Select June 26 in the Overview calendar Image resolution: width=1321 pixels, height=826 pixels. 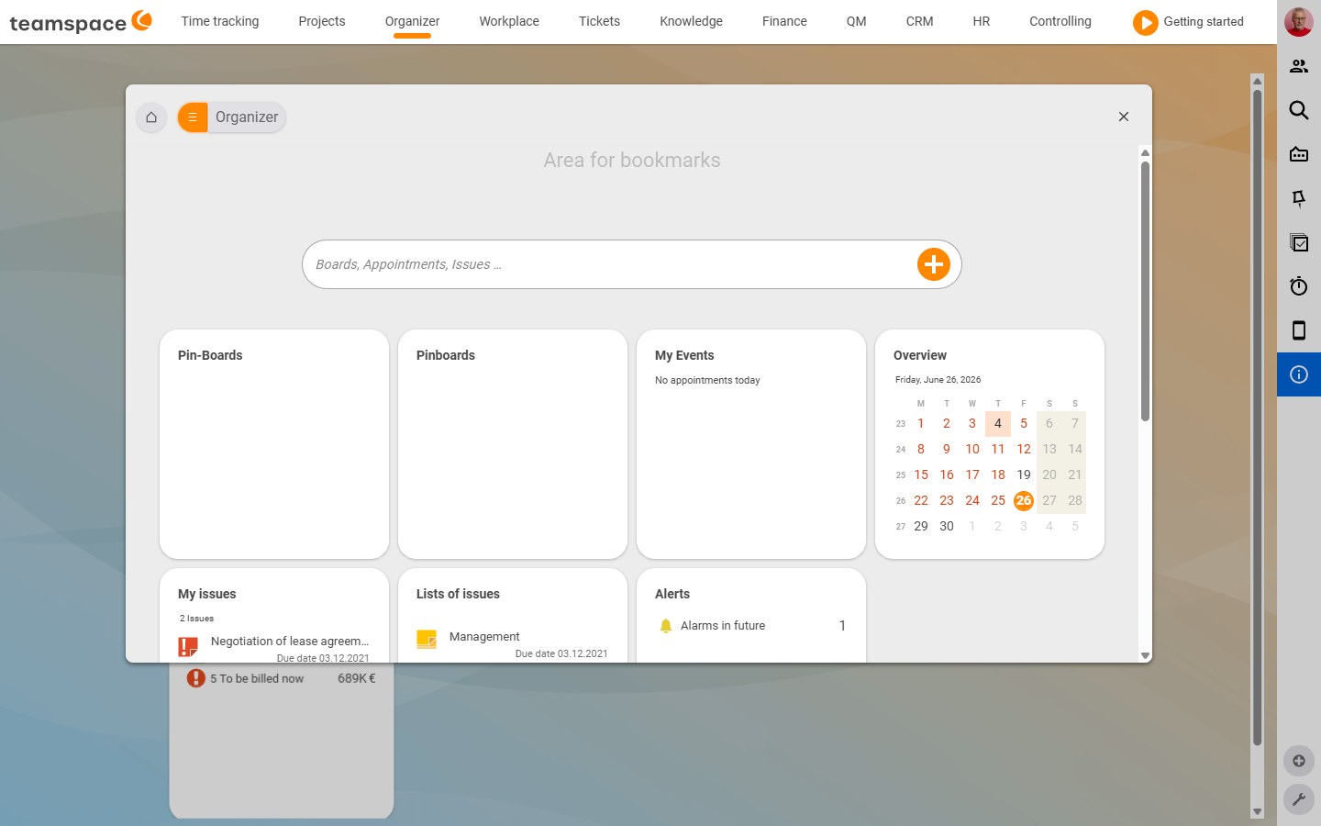tap(1024, 500)
